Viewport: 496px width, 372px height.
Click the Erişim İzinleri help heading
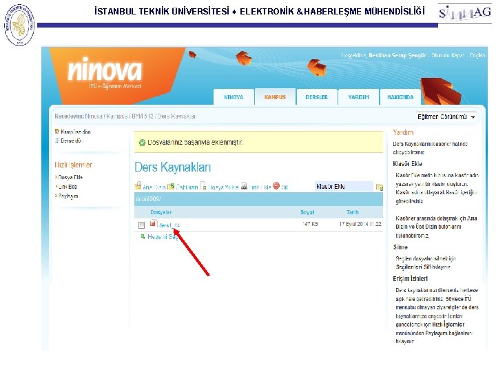411,279
